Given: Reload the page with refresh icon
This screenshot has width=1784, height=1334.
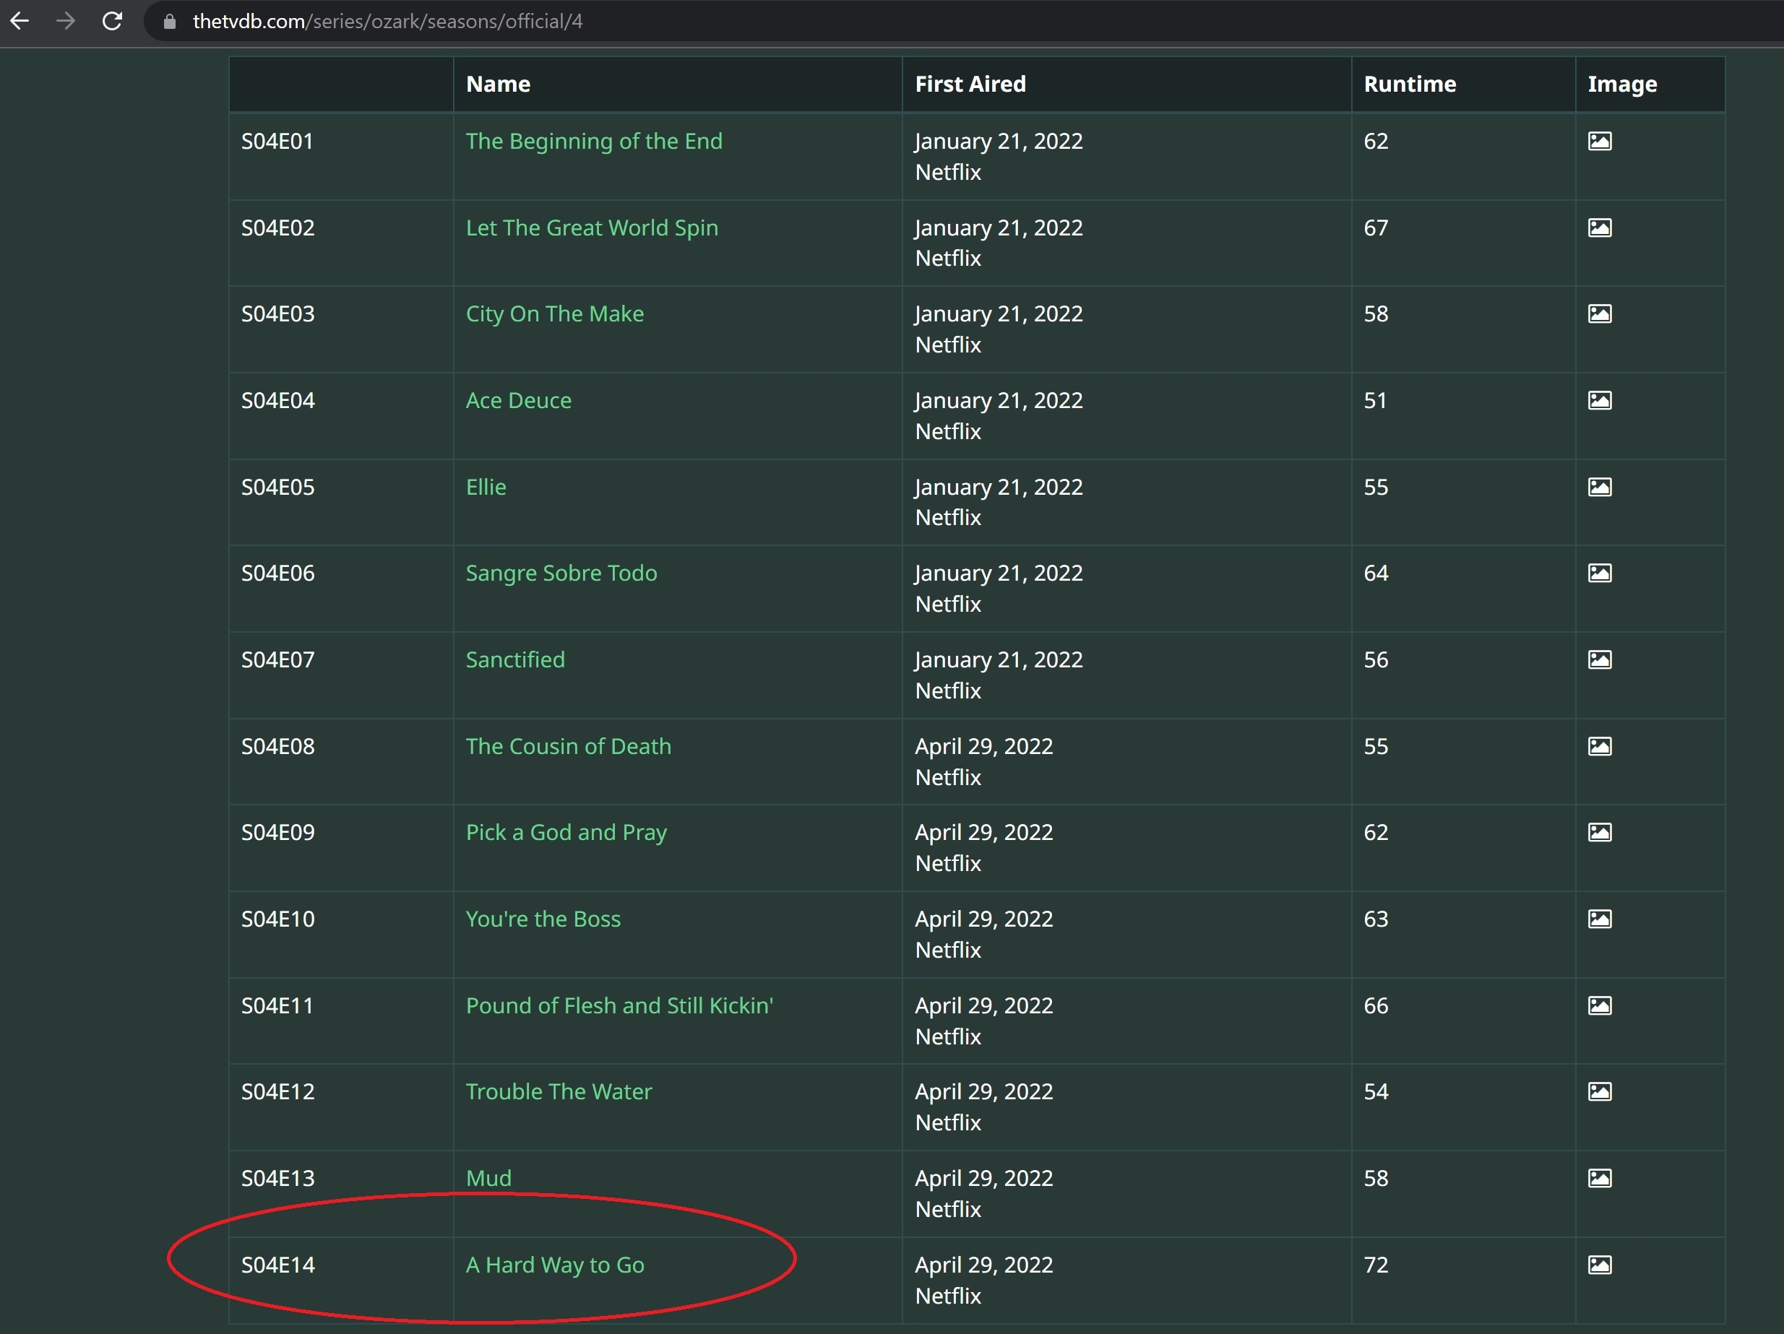Looking at the screenshot, I should pos(112,21).
